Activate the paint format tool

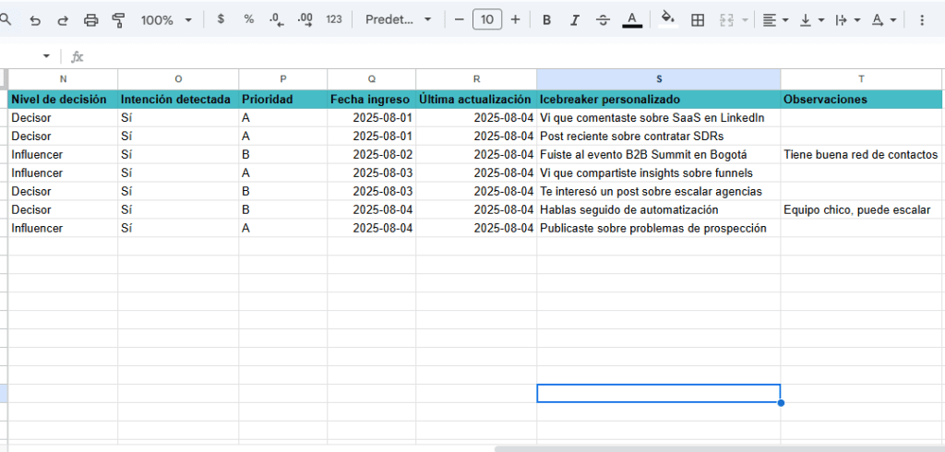[118, 20]
